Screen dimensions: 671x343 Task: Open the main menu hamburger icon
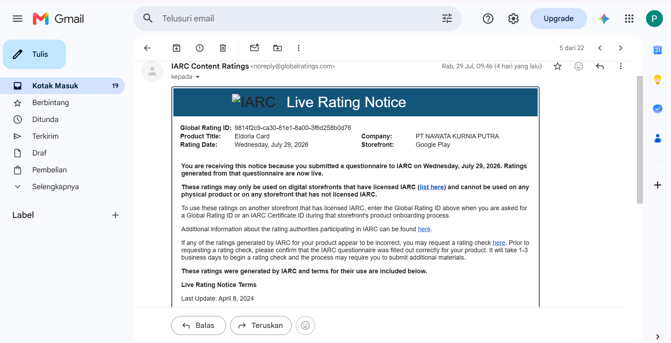click(x=18, y=19)
